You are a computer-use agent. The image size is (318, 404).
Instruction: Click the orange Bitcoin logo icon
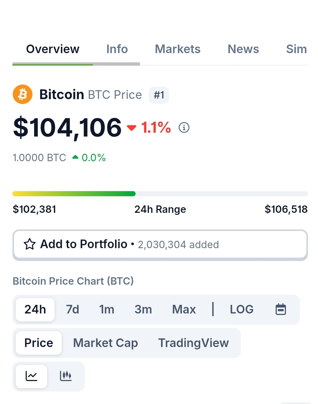pos(23,94)
